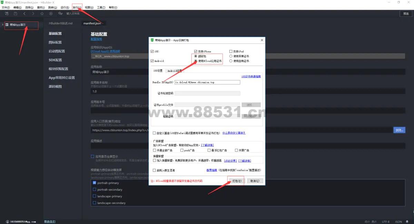The width and height of the screenshot is (414, 224).
Task: Open the 选择(S) menu
Action: coord(29,7)
